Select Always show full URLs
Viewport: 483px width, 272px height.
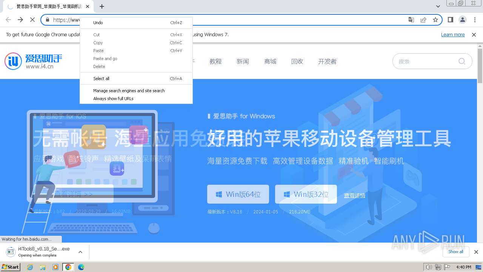pyautogui.click(x=136, y=99)
